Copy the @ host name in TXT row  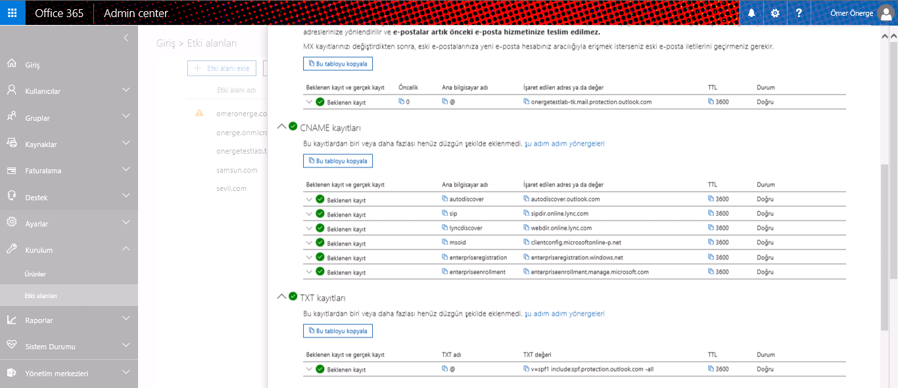coord(445,369)
